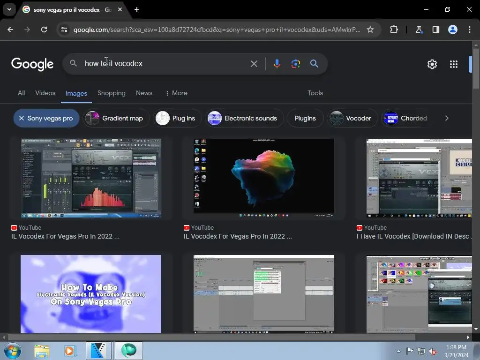Apply the Plug ins filter chip
480x360 pixels.
coord(177,118)
